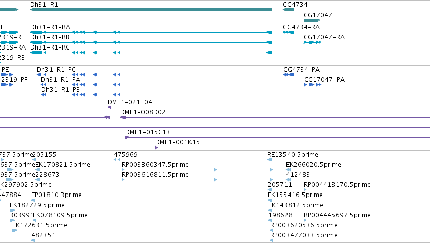Select the CG17047-RA transcript label

coord(324,37)
